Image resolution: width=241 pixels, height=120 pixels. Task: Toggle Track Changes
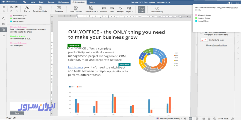point(76,9)
